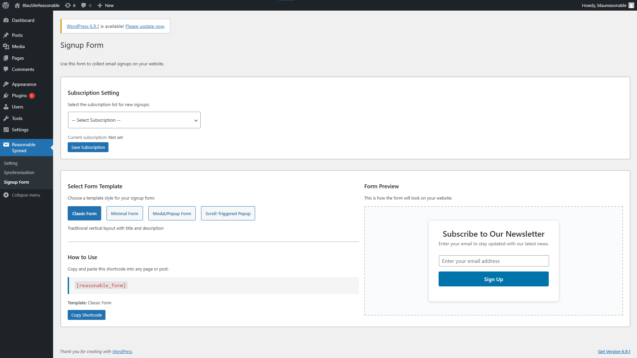Image resolution: width=637 pixels, height=358 pixels.
Task: Click the WordPress logo in the admin bar
Action: coord(6,5)
